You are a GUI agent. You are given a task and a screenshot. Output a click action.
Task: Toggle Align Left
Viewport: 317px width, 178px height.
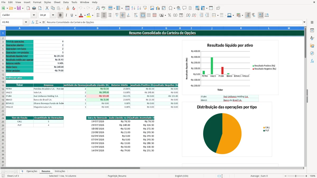coord(98,15)
